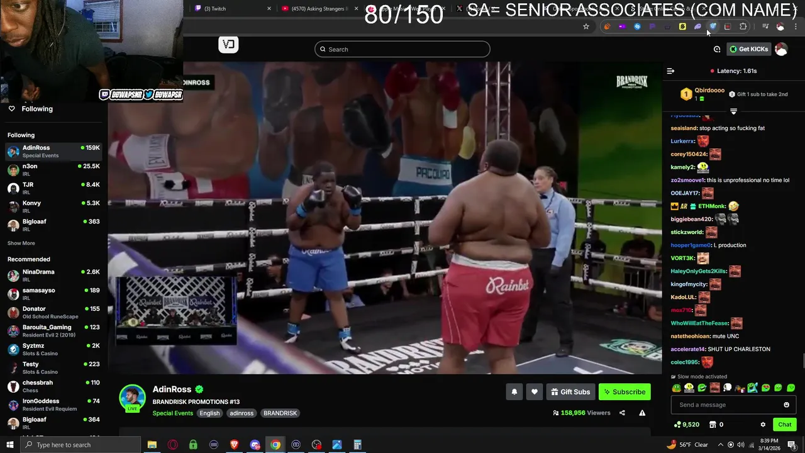Open chessbrah Chess channel

coord(53,386)
